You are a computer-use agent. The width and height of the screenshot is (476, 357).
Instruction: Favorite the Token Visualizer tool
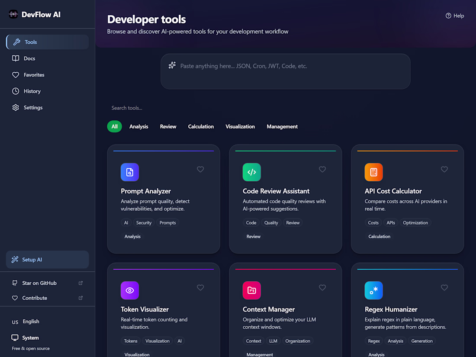200,287
